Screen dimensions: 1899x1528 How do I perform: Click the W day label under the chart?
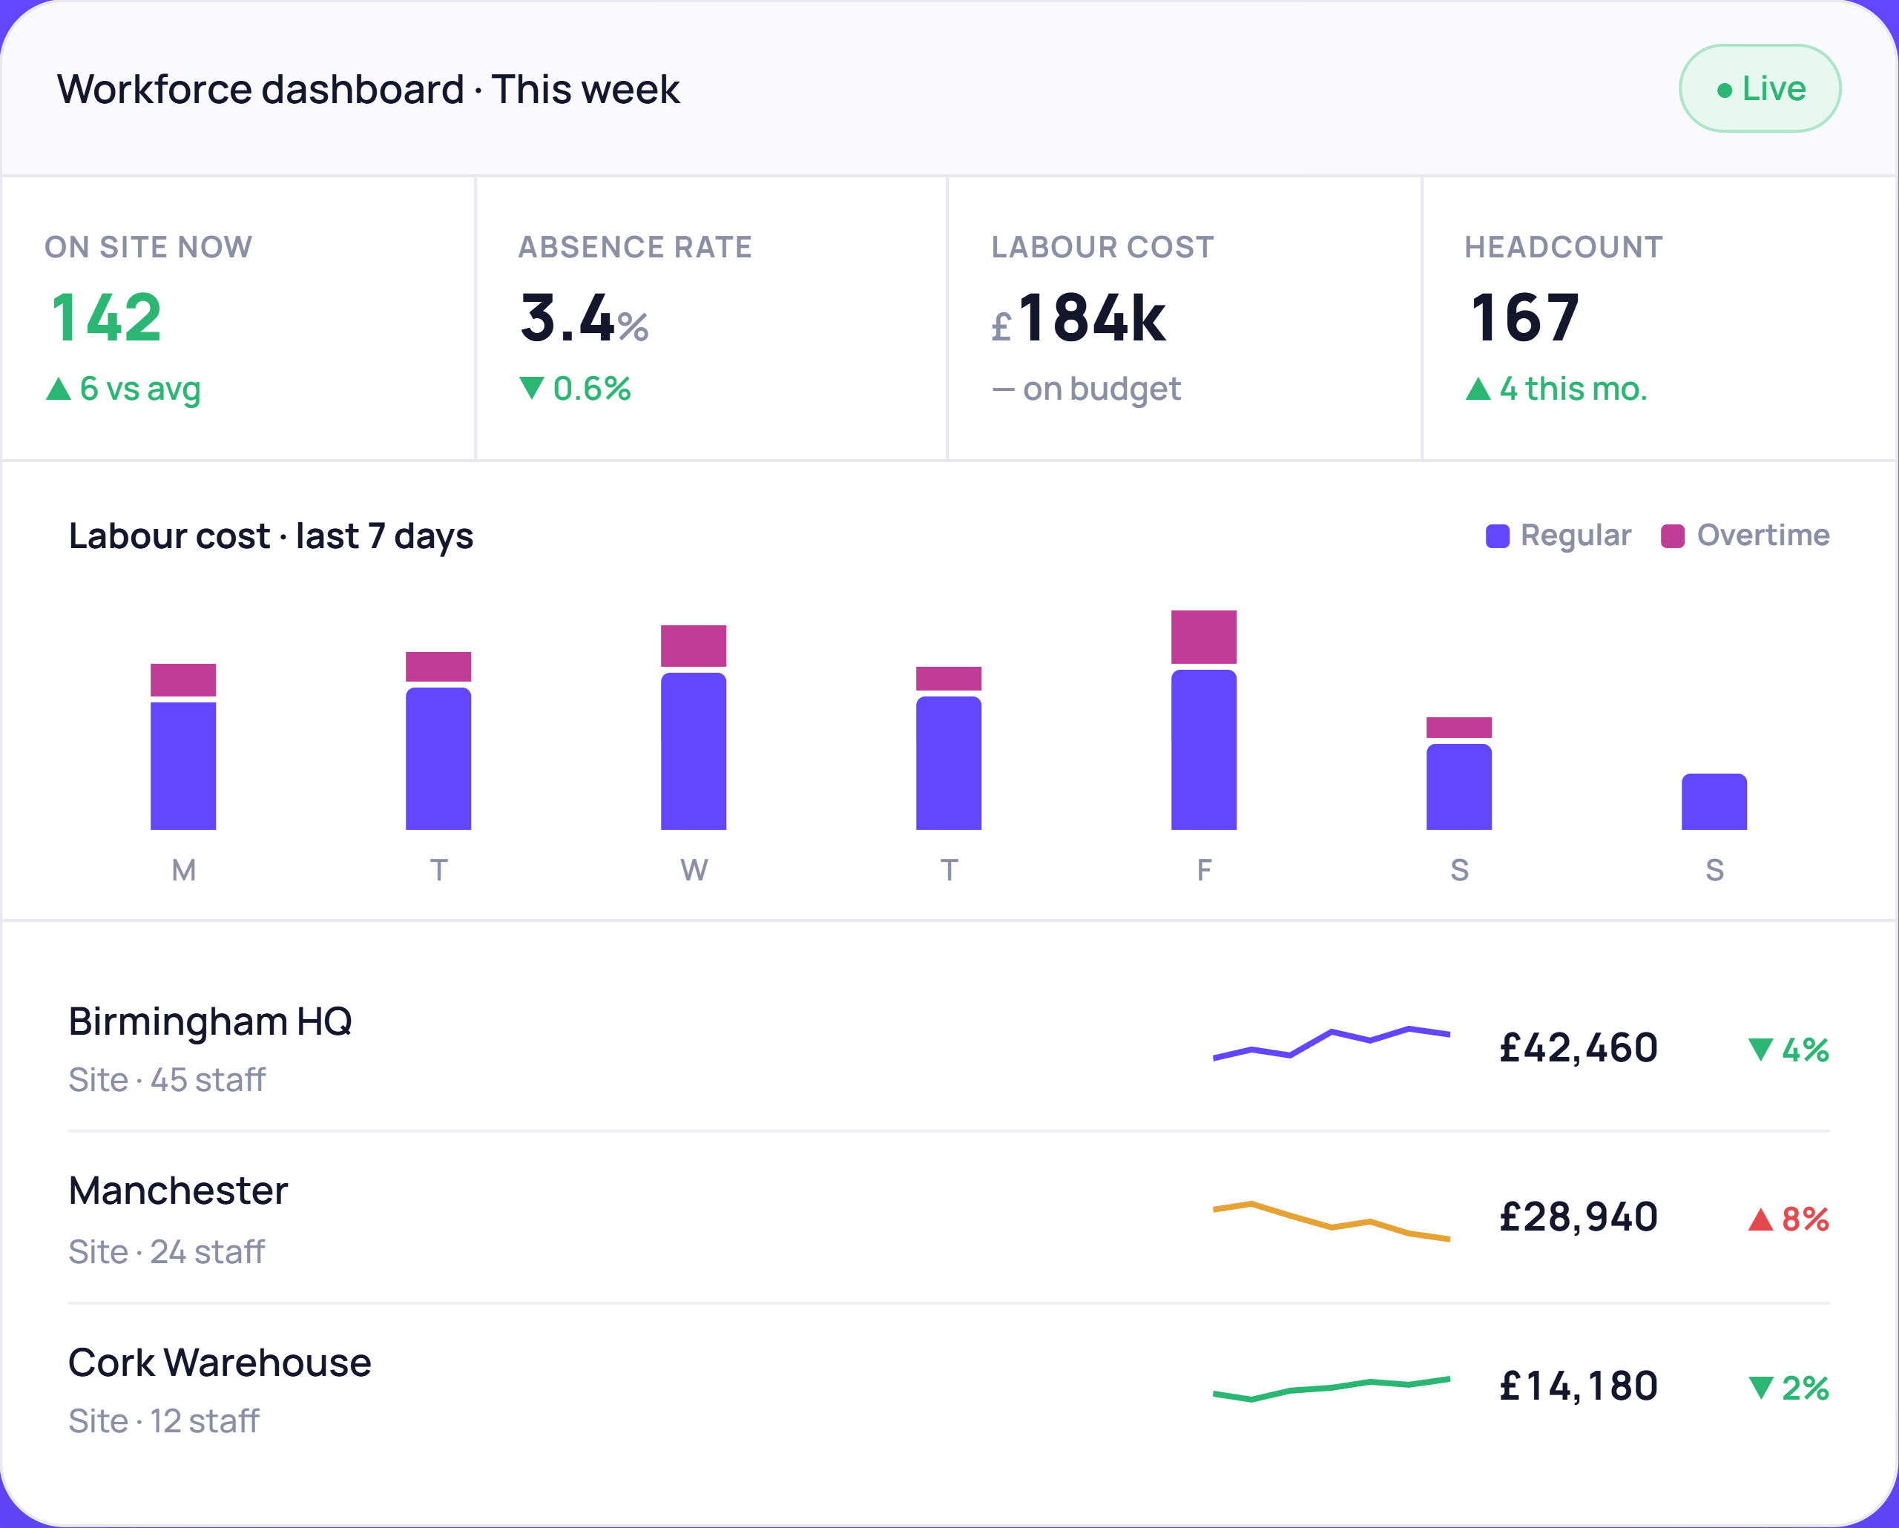[694, 870]
